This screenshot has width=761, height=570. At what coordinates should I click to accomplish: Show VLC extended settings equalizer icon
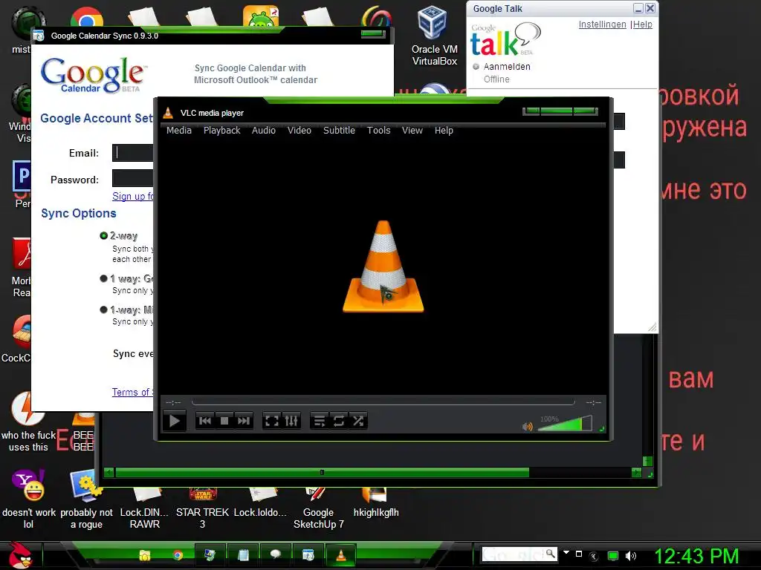(x=291, y=421)
